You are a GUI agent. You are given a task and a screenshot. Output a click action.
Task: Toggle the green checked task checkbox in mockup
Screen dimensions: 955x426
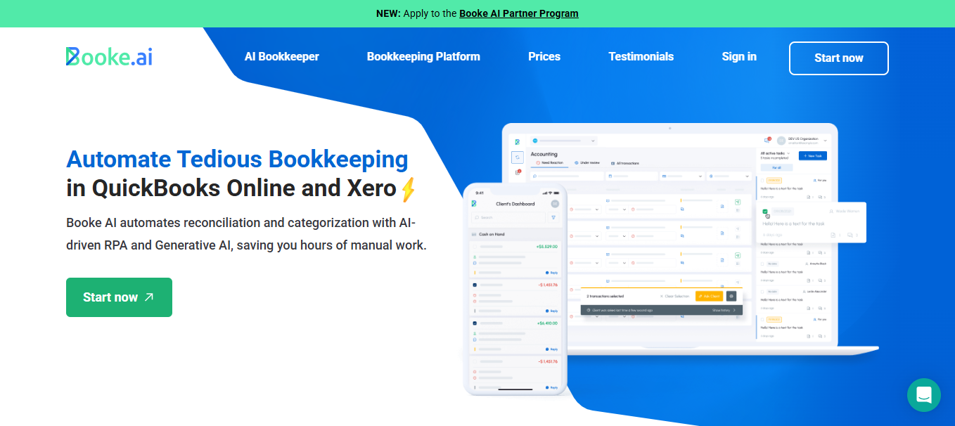765,211
